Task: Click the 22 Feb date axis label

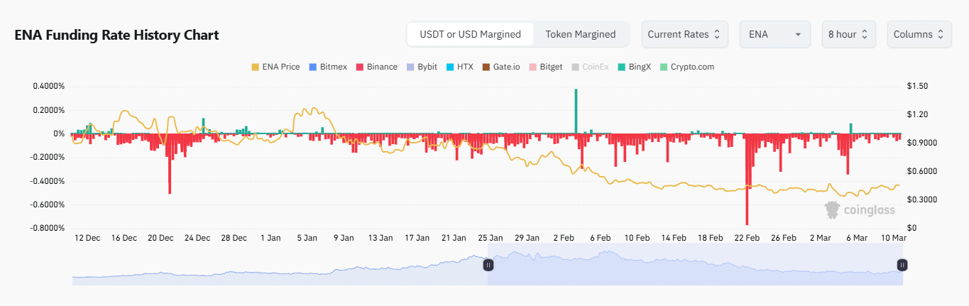Action: pos(748,238)
